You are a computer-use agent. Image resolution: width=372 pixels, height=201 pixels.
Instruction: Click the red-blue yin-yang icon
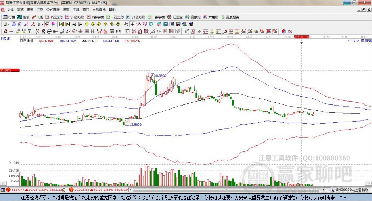(x=284, y=31)
